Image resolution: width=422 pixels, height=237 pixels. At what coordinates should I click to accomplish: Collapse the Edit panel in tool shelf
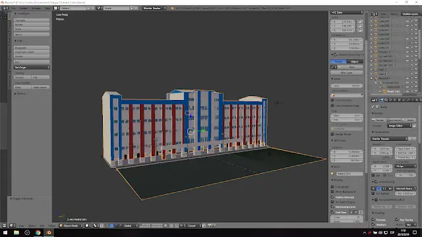tap(16, 41)
